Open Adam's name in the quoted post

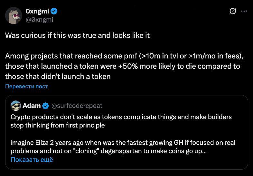coord(32,105)
